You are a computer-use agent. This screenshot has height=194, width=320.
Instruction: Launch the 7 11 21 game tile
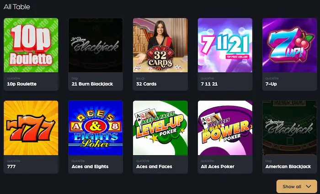(225, 45)
